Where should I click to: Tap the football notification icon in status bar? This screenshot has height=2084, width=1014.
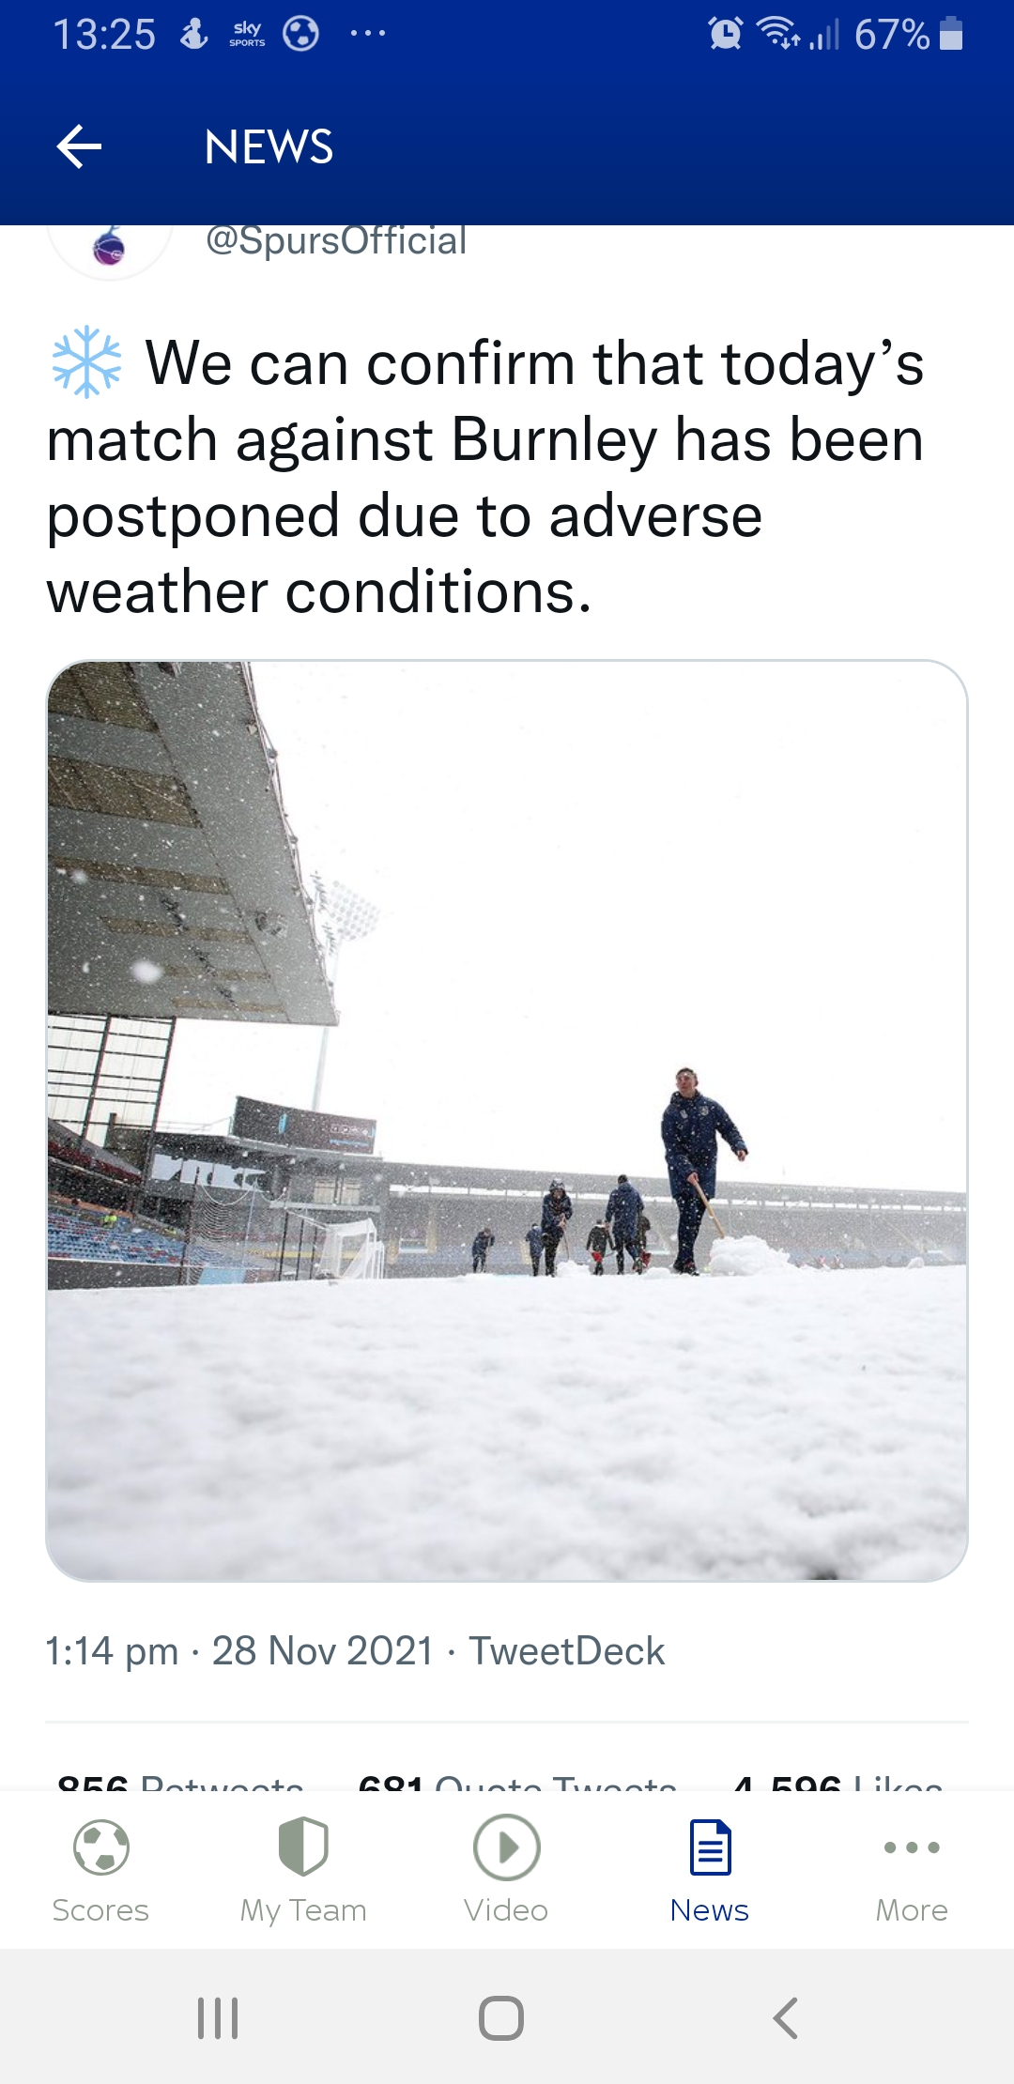[x=300, y=35]
